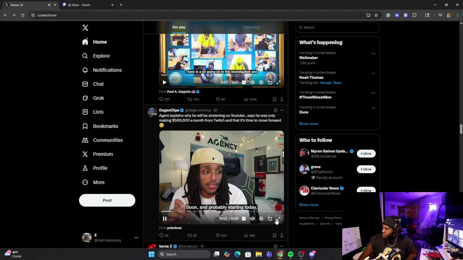Open Notifications from the sidebar
463x260 pixels.
pos(102,70)
